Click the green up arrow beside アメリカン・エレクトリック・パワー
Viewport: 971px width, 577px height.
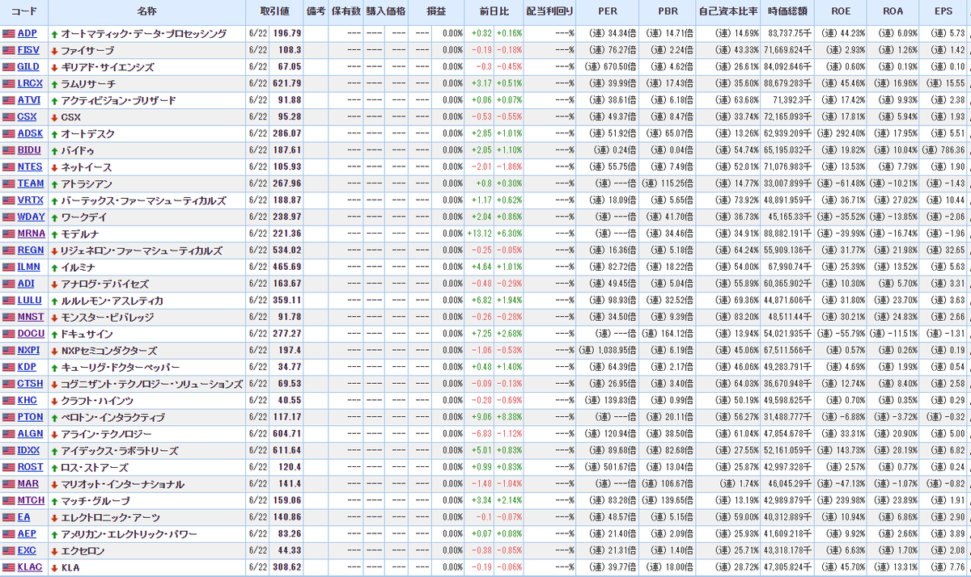[54, 534]
